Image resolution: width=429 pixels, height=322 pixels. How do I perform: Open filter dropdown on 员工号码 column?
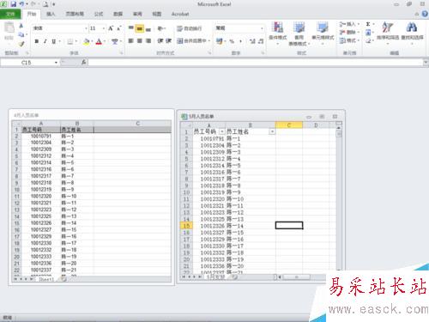coord(221,131)
